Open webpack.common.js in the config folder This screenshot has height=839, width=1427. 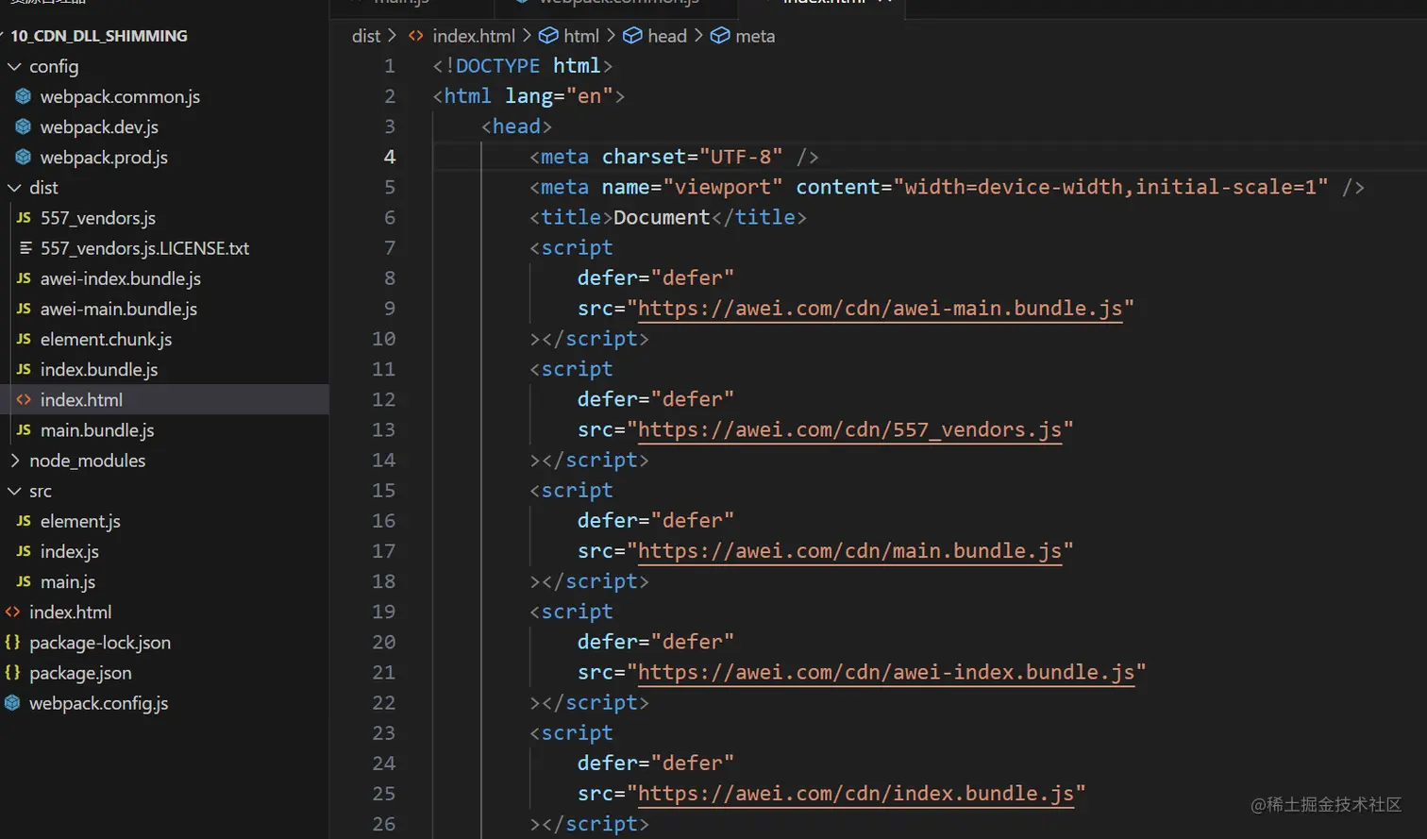click(x=120, y=96)
